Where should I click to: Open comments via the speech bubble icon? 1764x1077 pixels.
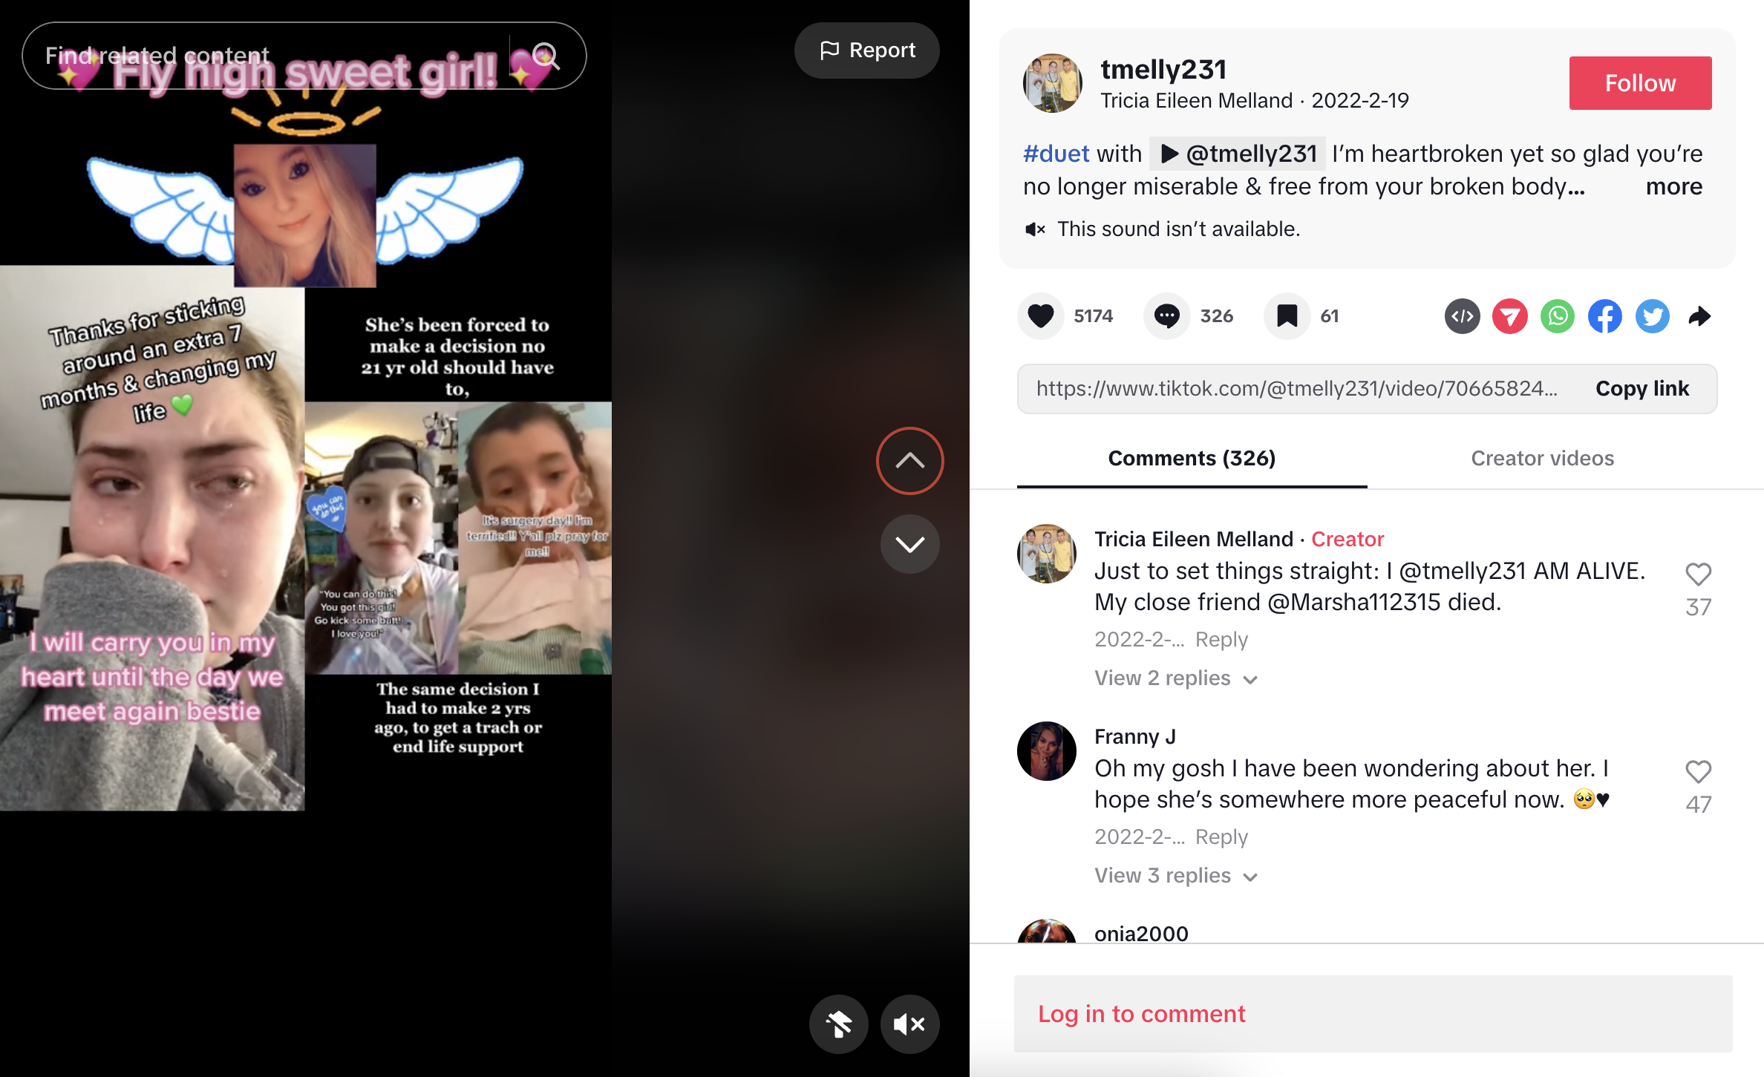pyautogui.click(x=1167, y=316)
